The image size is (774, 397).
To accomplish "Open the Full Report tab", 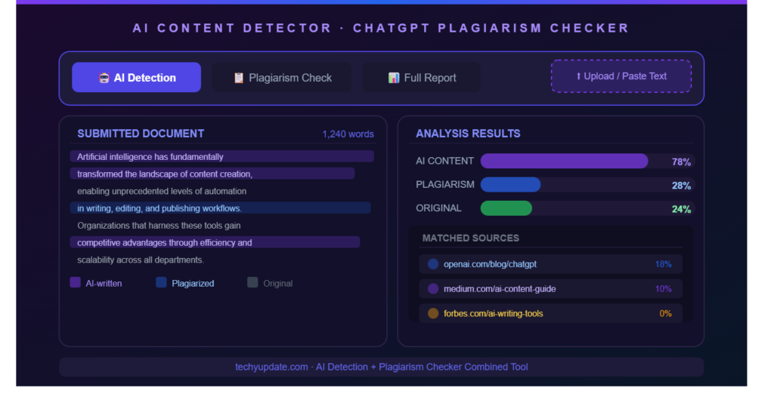I will [421, 78].
